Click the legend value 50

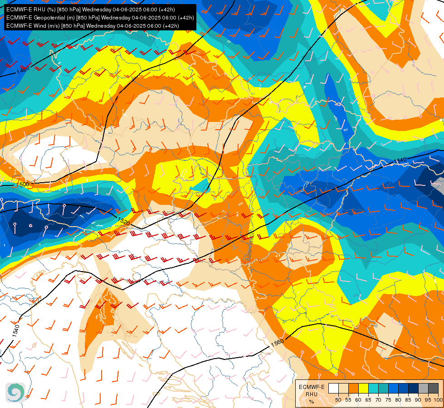point(338,400)
